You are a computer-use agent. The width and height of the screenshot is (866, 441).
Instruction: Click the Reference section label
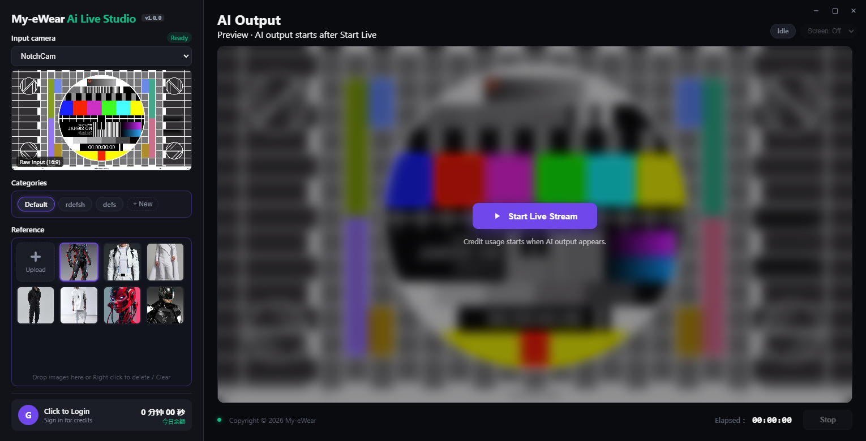tap(28, 230)
